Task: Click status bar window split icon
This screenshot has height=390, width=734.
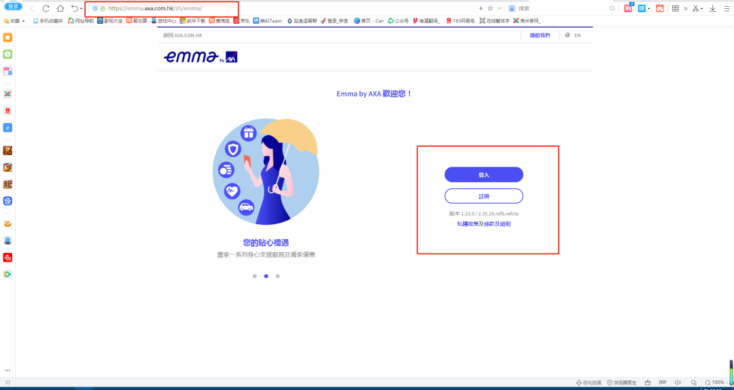Action: (x=694, y=383)
